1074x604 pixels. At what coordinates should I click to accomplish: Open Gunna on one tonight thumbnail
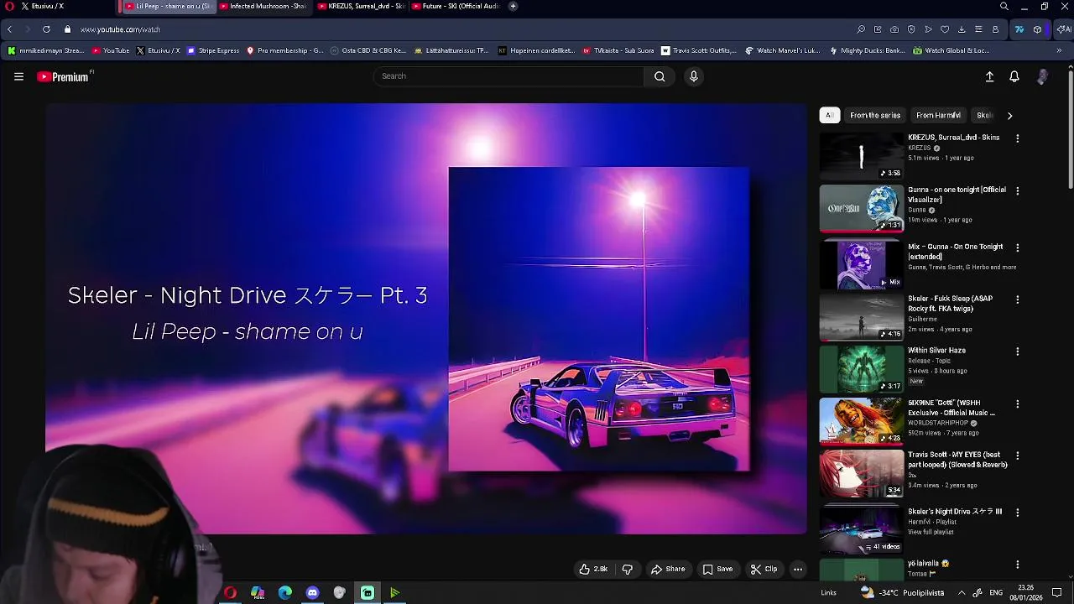862,208
